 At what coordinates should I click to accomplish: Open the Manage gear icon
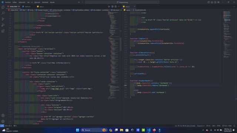point(3,122)
